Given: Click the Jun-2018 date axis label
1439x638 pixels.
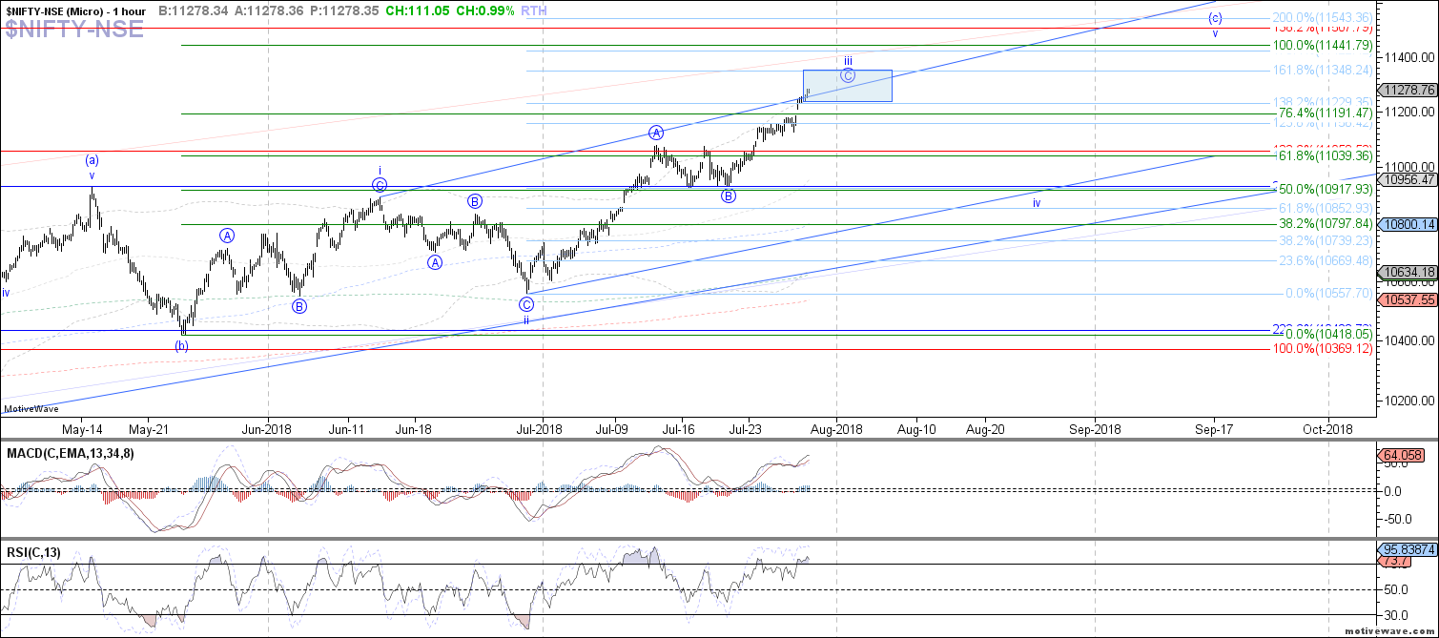Looking at the screenshot, I should click(x=267, y=429).
